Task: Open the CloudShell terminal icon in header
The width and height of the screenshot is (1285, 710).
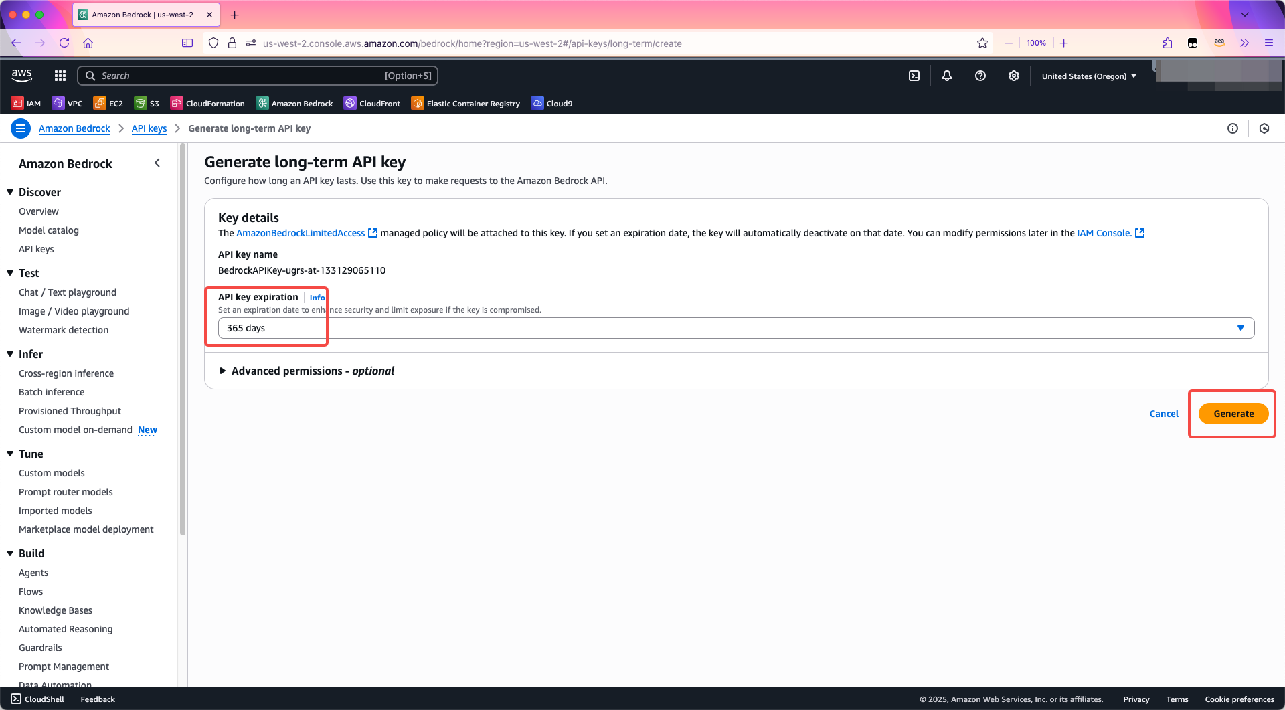Action: 914,76
